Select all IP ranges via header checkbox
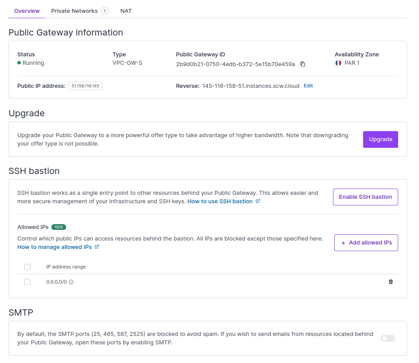Viewport: 419px width, 363px height. (27, 267)
